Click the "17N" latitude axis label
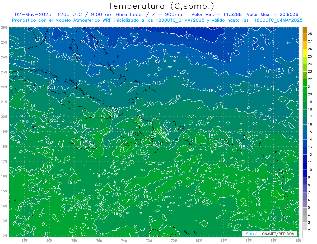The width and height of the screenshot is (317, 244). (x=4, y=161)
